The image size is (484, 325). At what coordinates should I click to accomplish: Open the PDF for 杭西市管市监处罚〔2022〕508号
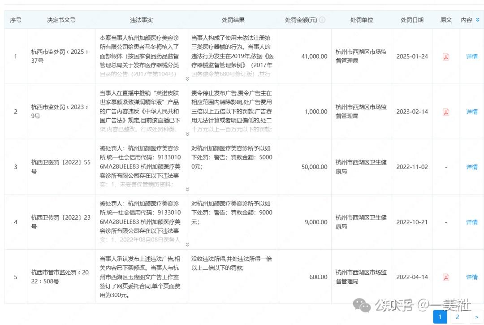click(446, 277)
